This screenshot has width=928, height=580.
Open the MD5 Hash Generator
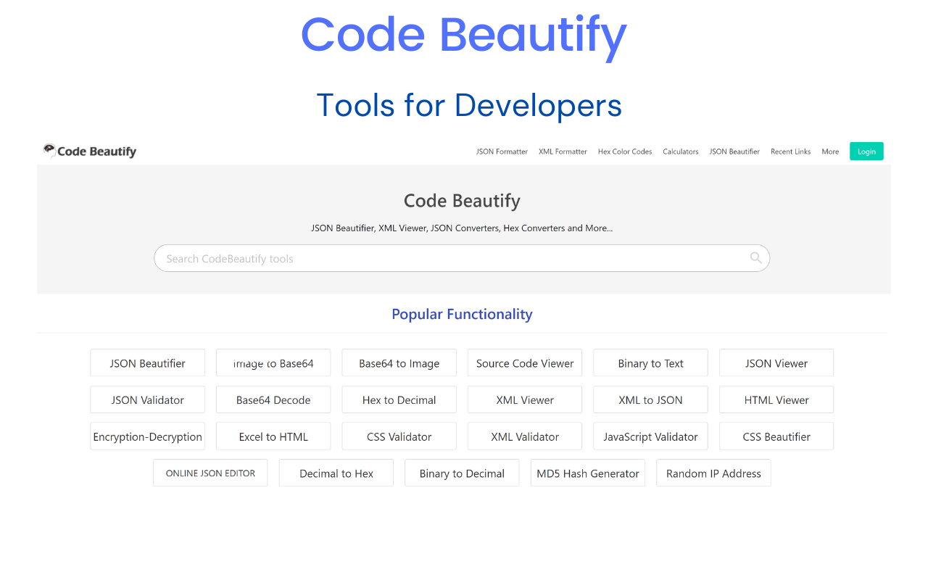pos(587,473)
